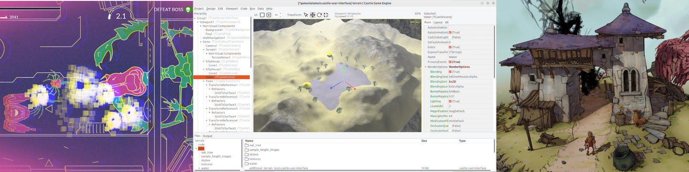Choose the Rotate transform tool

319,15
